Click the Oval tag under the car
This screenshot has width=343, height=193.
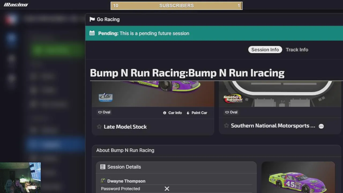point(104,112)
